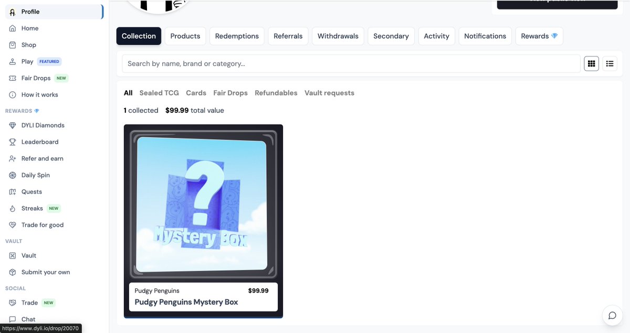Click the Quests map icon
Screen dimensions: 630x333
[13, 192]
